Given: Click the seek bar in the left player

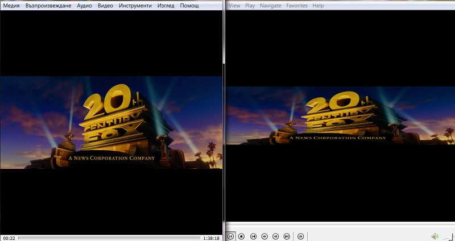Looking at the screenshot, I should click(x=108, y=238).
